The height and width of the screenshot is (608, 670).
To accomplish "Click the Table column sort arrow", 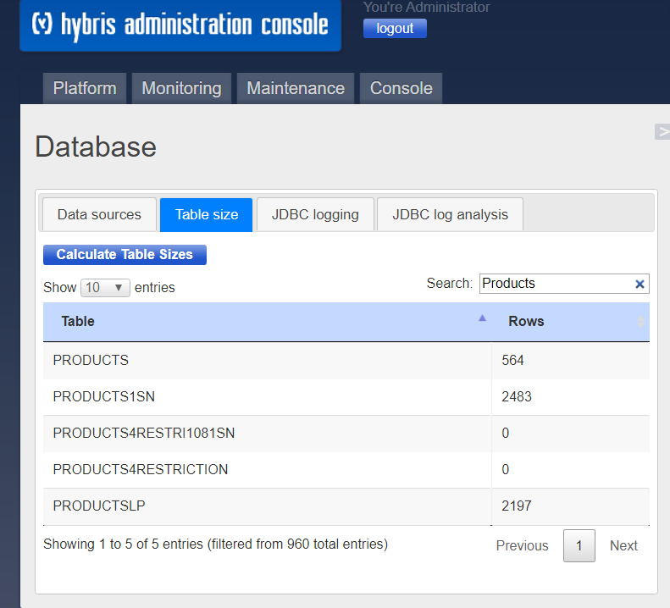I will pyautogui.click(x=482, y=319).
